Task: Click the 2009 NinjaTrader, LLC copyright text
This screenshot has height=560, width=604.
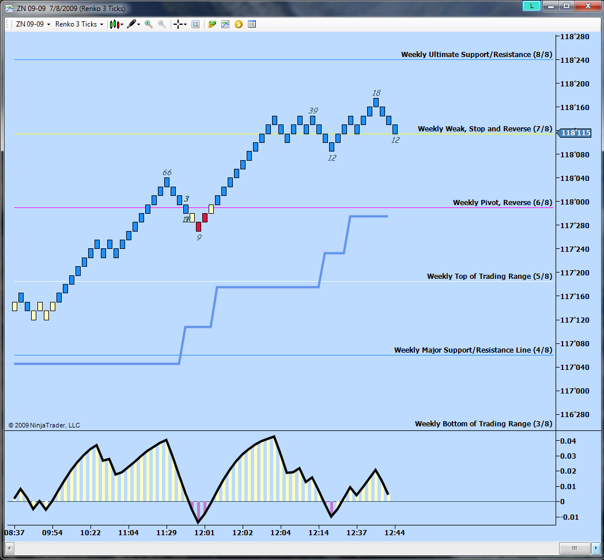Action: coord(44,425)
